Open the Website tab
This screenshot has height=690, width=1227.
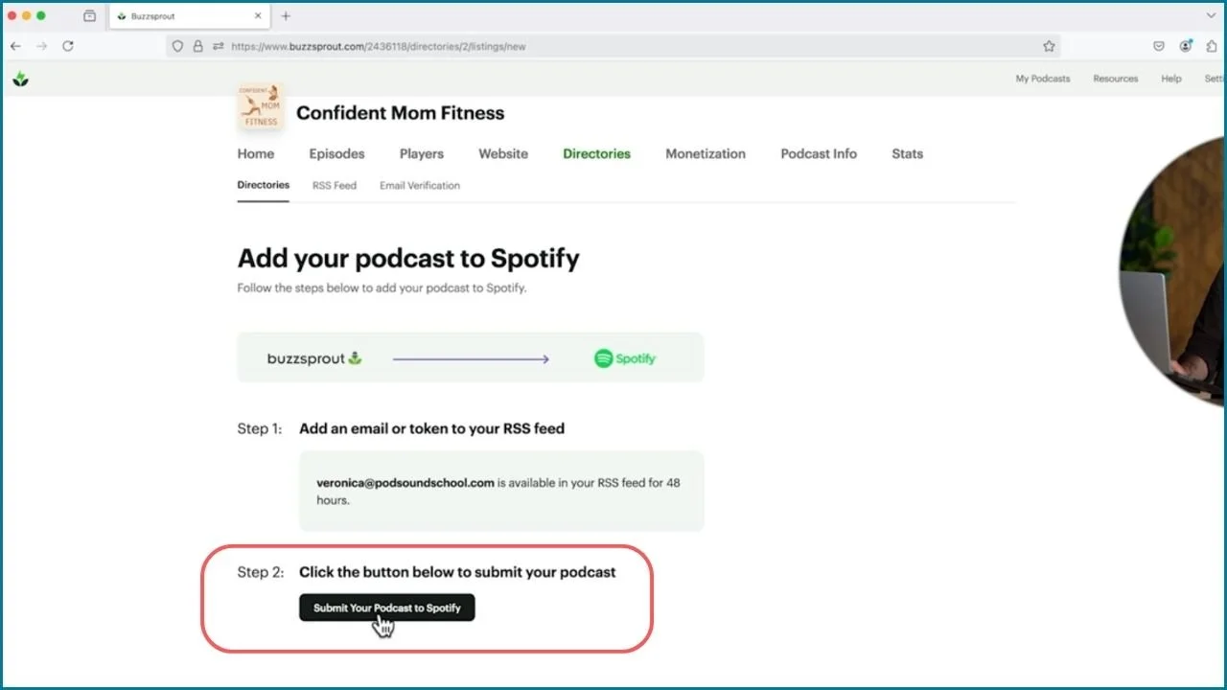coord(503,153)
